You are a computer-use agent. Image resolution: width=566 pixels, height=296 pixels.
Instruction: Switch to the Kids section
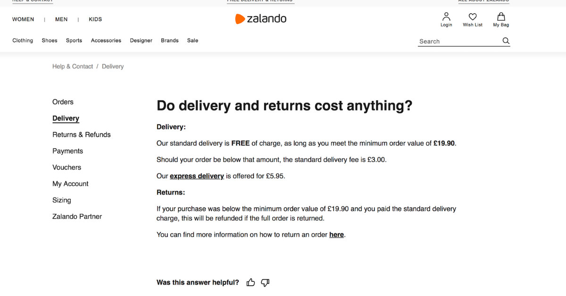[95, 19]
